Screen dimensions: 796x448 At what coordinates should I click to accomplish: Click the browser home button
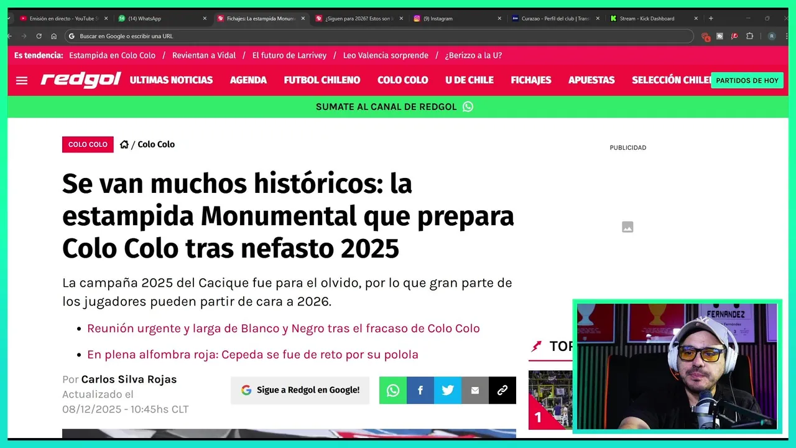coord(53,36)
